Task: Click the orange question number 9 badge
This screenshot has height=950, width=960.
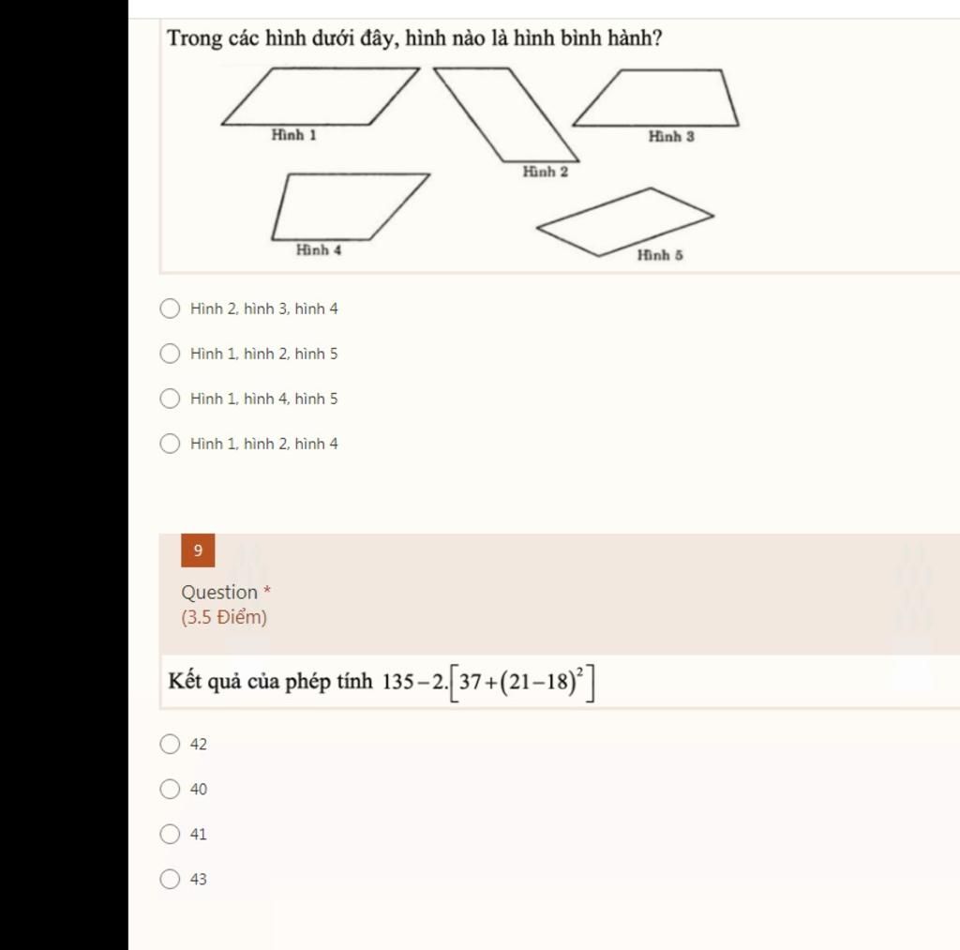Action: (x=198, y=550)
